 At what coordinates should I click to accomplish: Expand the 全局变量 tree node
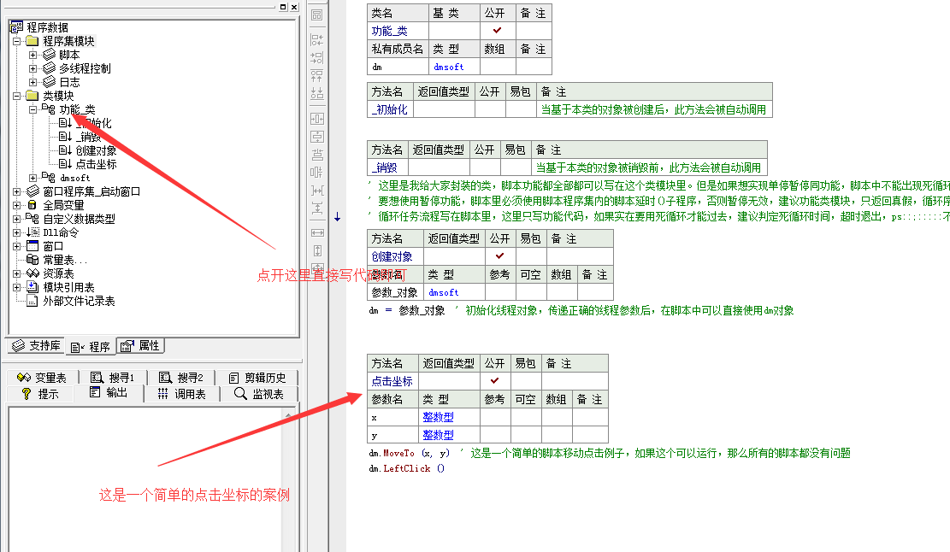[17, 205]
